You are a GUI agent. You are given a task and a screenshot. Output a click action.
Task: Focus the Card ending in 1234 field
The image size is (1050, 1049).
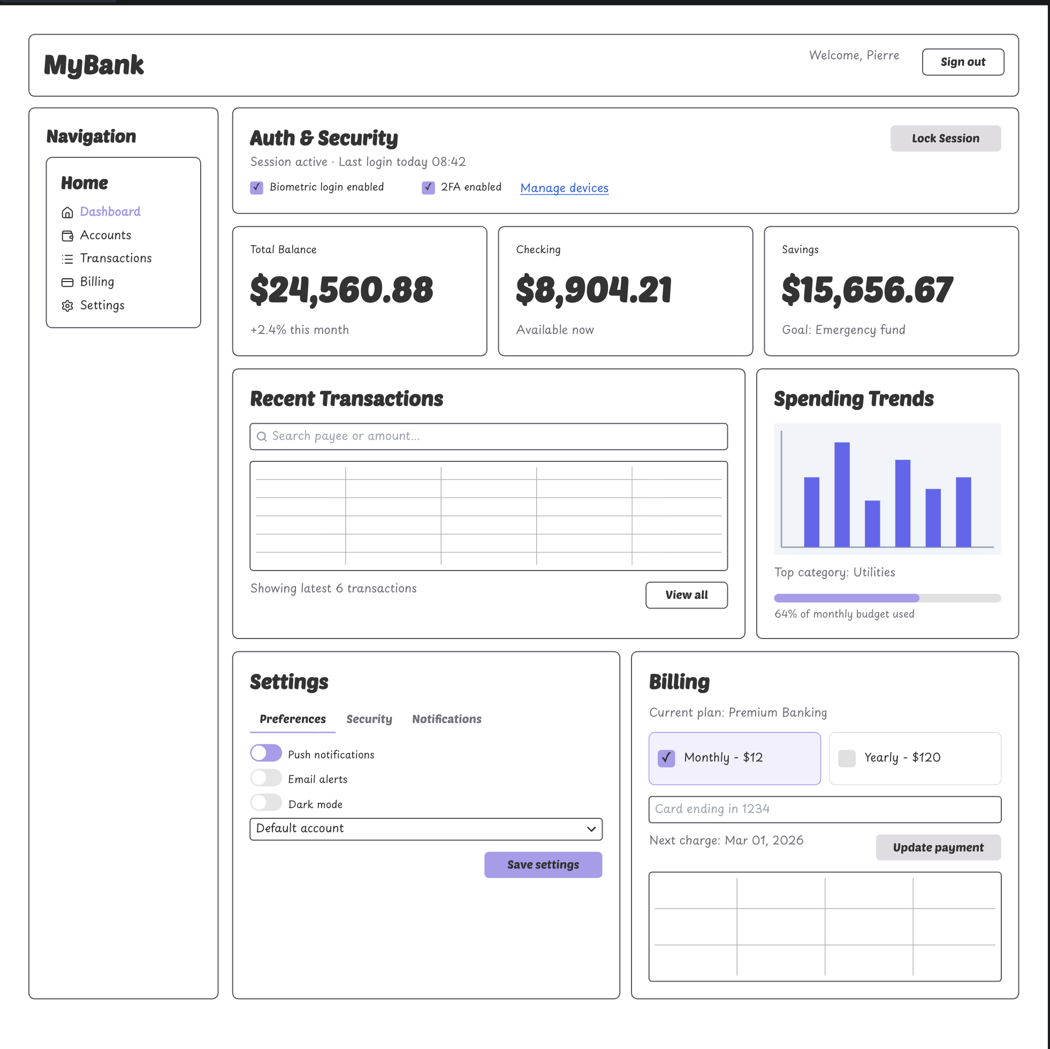(x=824, y=809)
